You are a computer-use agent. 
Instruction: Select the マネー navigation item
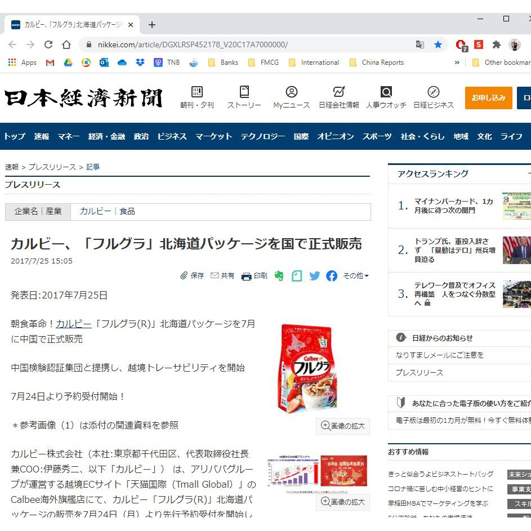(x=69, y=136)
